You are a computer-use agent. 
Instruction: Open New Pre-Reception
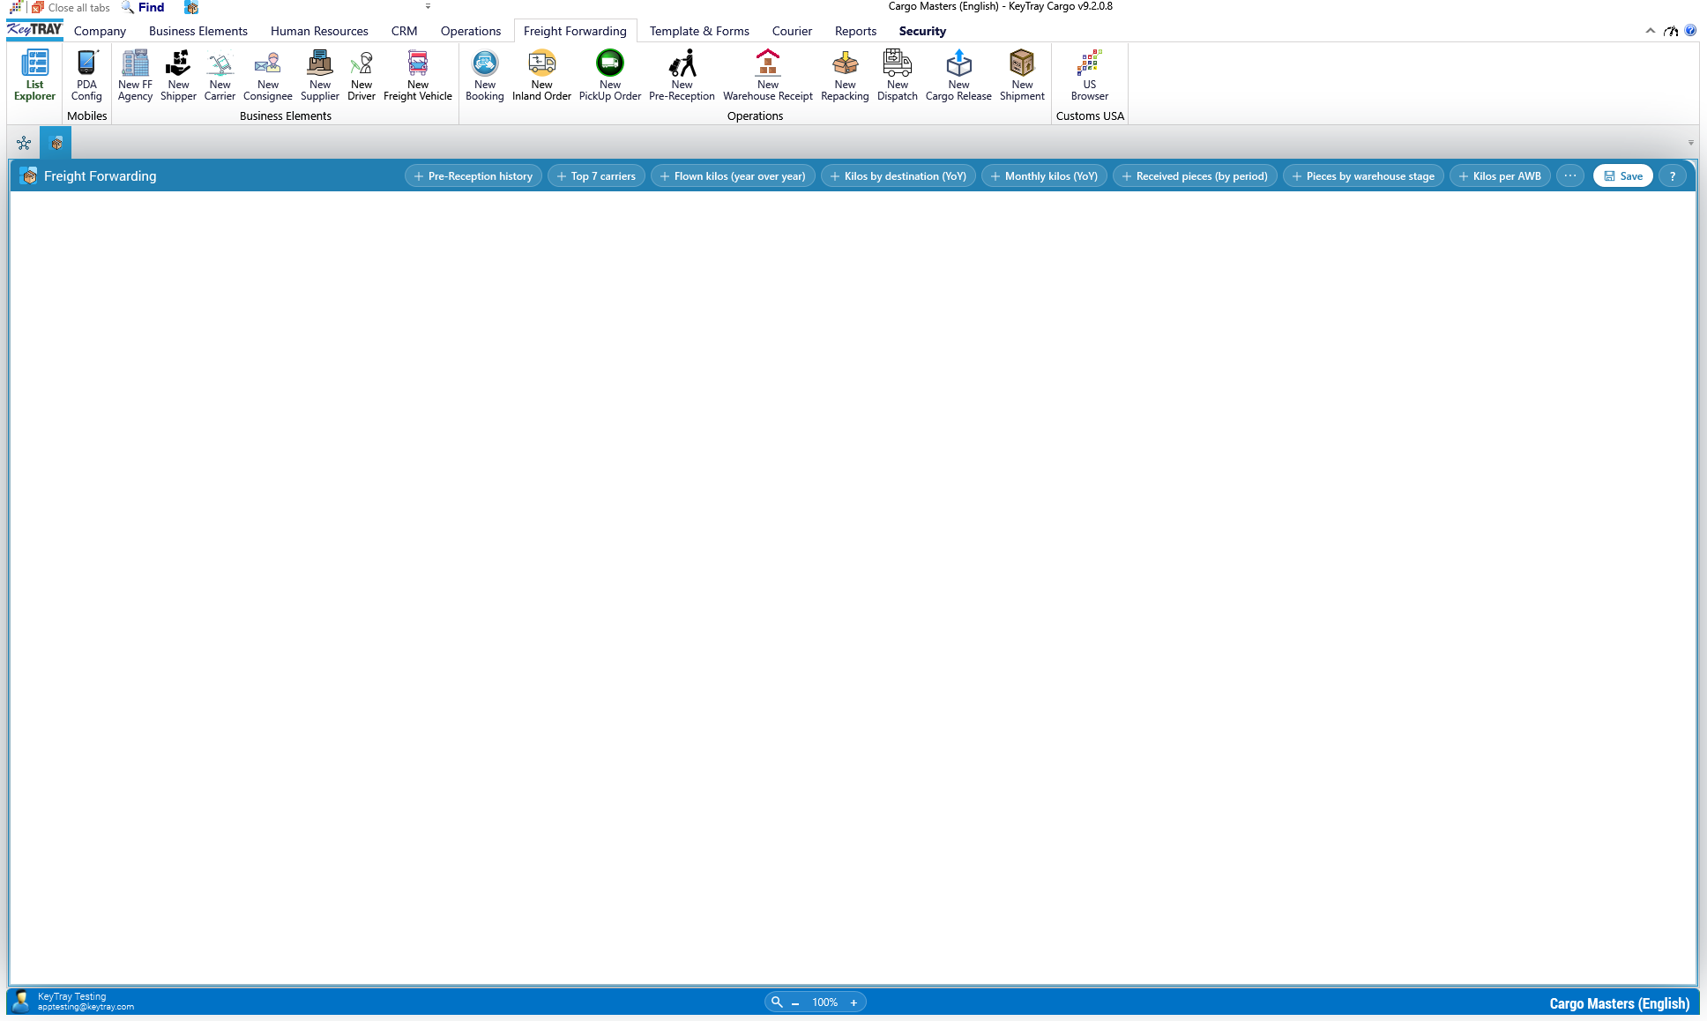point(682,76)
